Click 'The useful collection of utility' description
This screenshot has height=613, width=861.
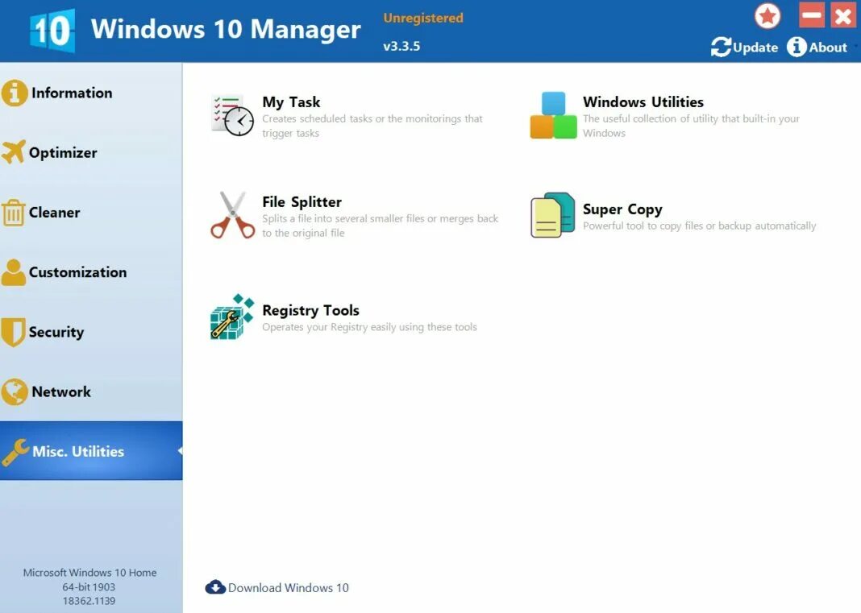click(x=692, y=126)
